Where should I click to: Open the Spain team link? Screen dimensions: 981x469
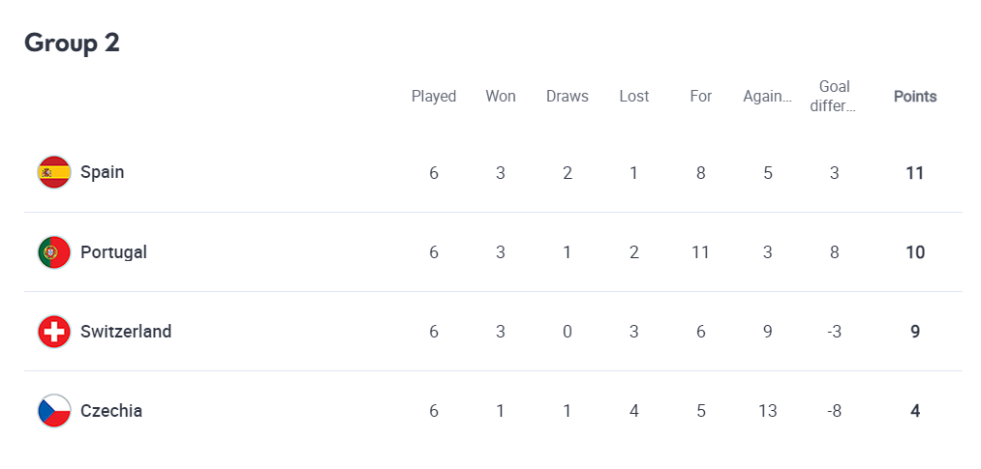(102, 172)
